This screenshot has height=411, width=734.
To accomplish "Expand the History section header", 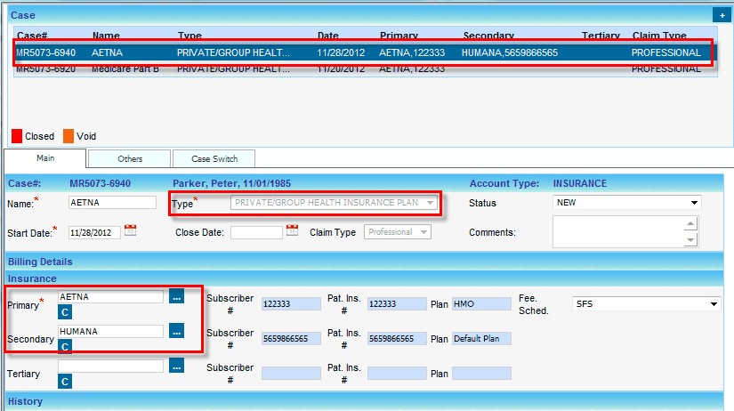I will 25,401.
